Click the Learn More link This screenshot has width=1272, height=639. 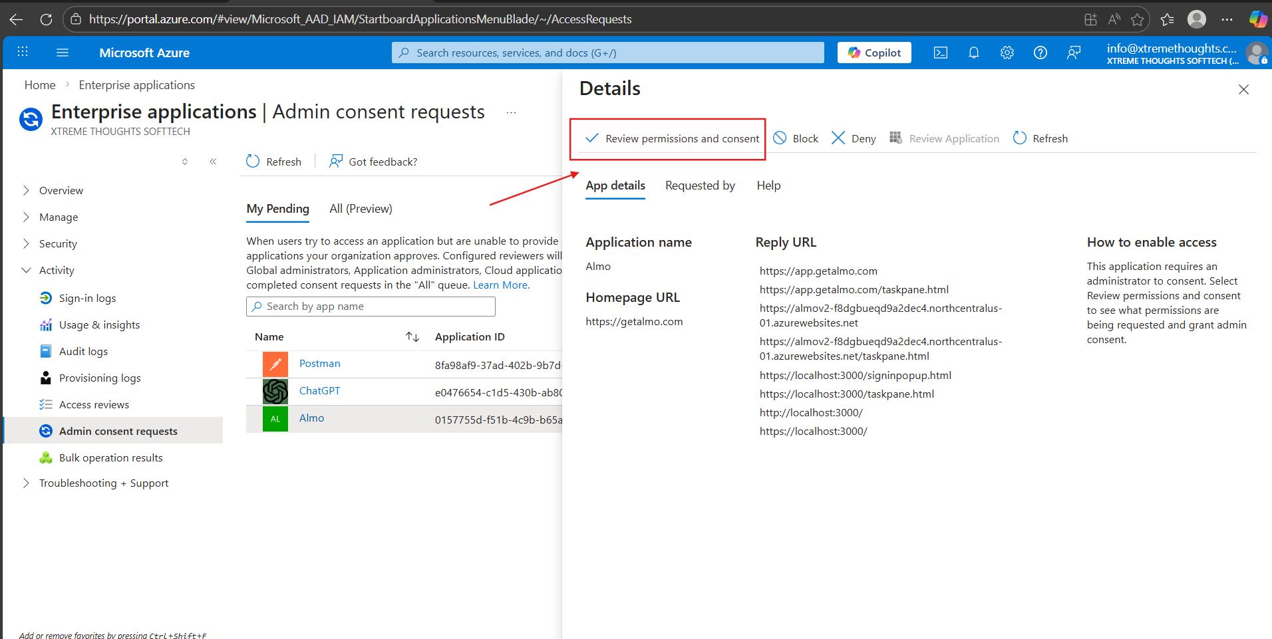click(500, 285)
